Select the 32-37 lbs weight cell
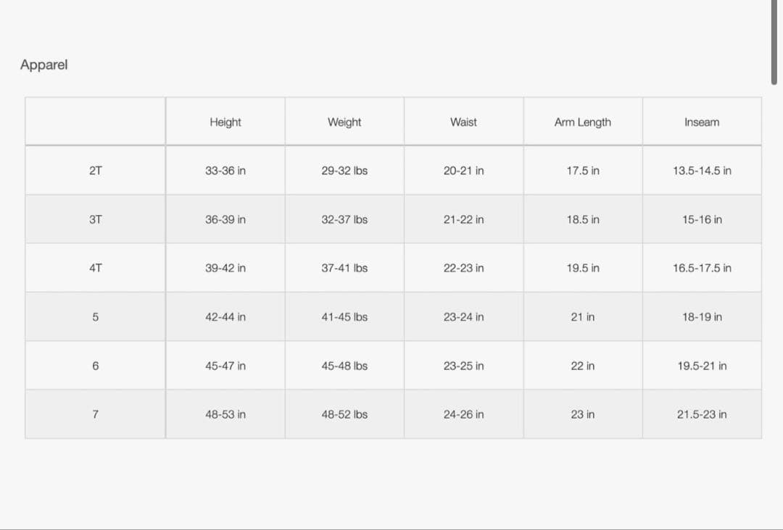 (344, 219)
